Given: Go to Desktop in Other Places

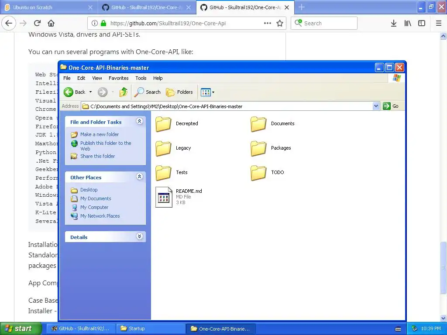Looking at the screenshot, I should (89, 190).
